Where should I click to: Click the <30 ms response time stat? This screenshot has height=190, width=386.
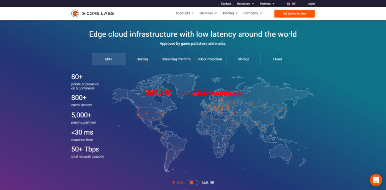click(82, 136)
